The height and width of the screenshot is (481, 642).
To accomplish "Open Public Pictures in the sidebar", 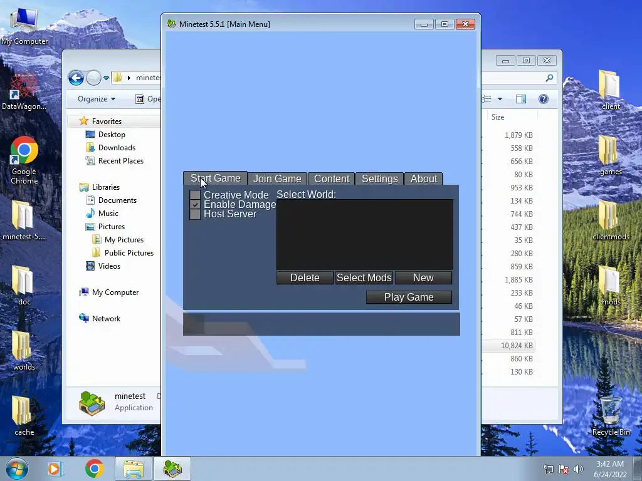I will pyautogui.click(x=129, y=253).
